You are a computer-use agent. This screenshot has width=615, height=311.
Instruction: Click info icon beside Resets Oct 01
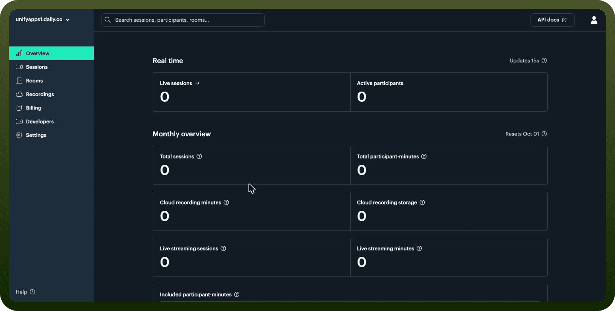(x=544, y=134)
